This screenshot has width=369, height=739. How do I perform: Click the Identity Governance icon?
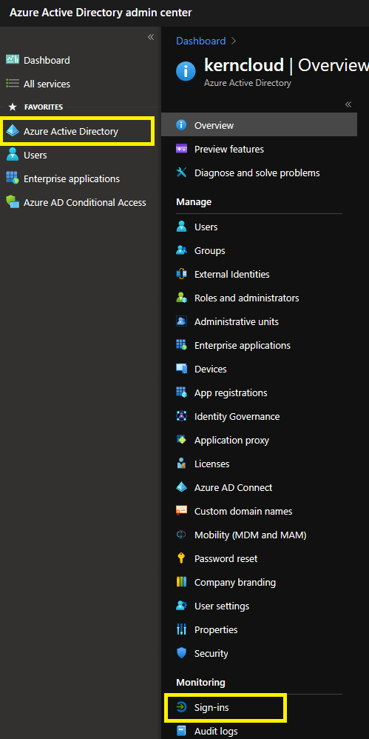click(181, 416)
